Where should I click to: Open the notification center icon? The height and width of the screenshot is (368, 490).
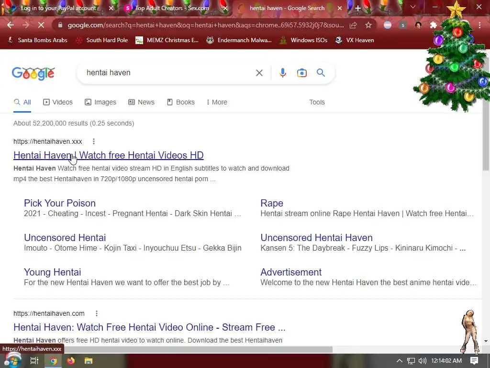point(474,361)
